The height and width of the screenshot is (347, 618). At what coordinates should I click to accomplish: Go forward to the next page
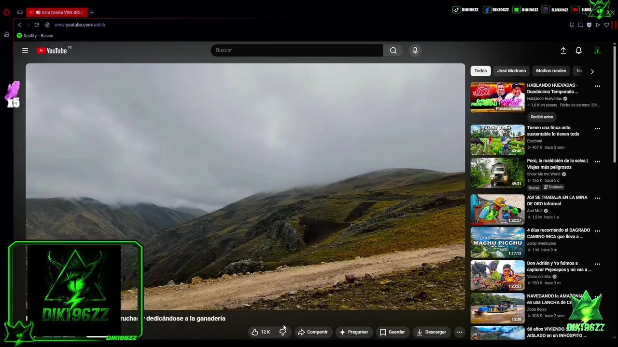click(28, 25)
